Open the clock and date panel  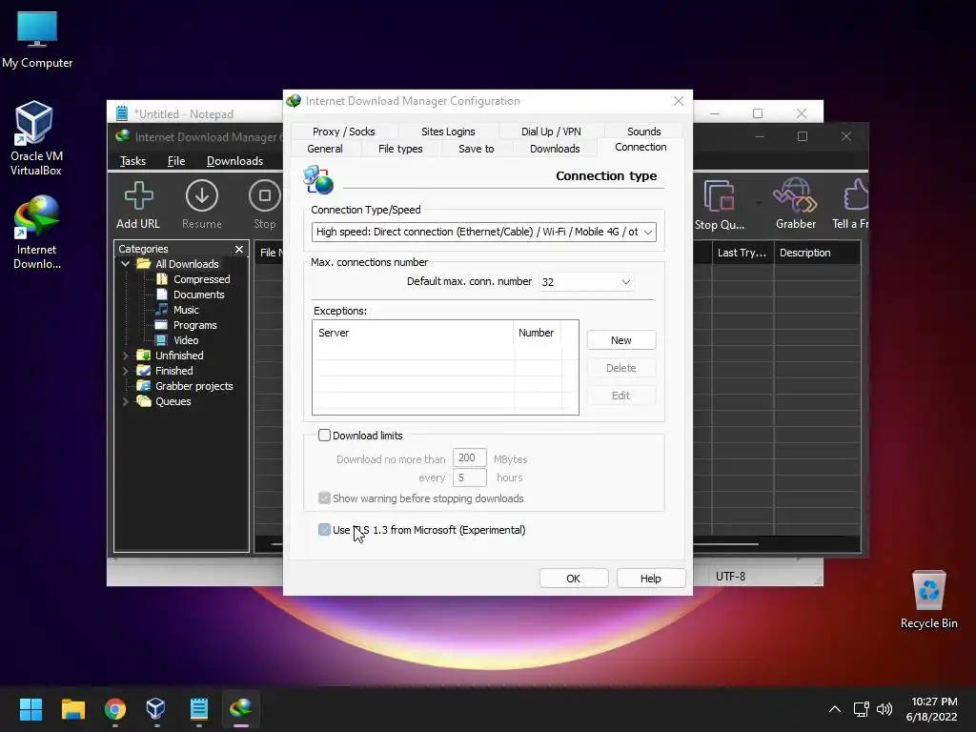point(932,709)
